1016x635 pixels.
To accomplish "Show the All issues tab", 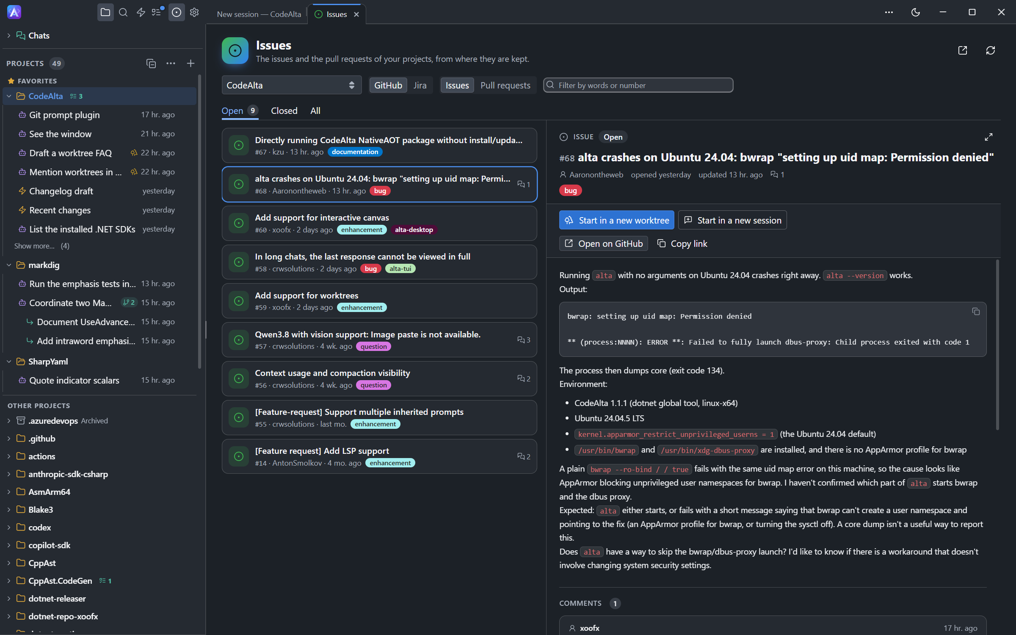I will click(315, 111).
